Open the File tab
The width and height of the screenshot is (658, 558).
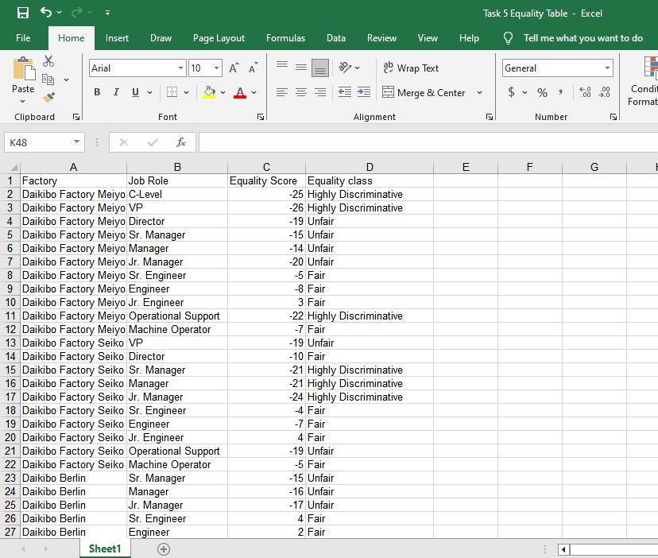click(23, 38)
